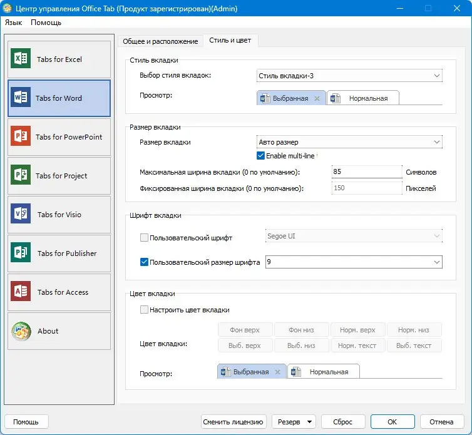Choose the Tabs for Project icon
The image size is (472, 435).
click(x=21, y=175)
